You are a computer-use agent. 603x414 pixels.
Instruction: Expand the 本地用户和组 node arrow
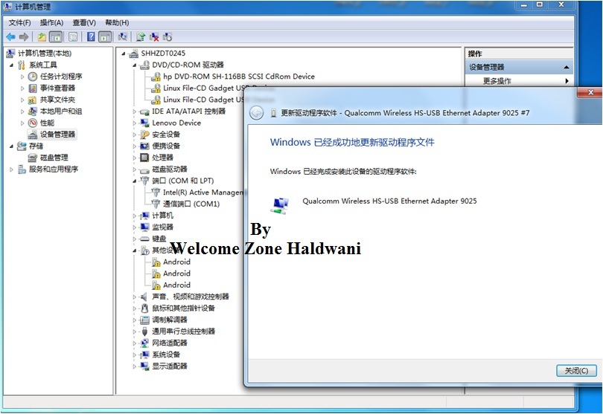click(22, 111)
